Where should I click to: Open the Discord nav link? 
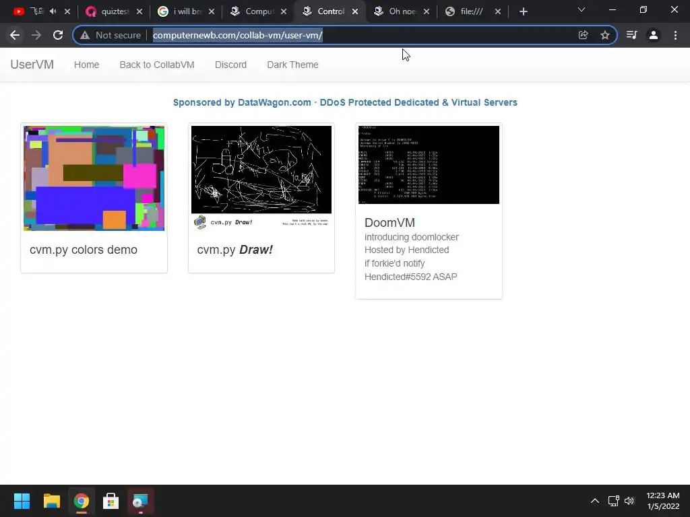click(230, 65)
